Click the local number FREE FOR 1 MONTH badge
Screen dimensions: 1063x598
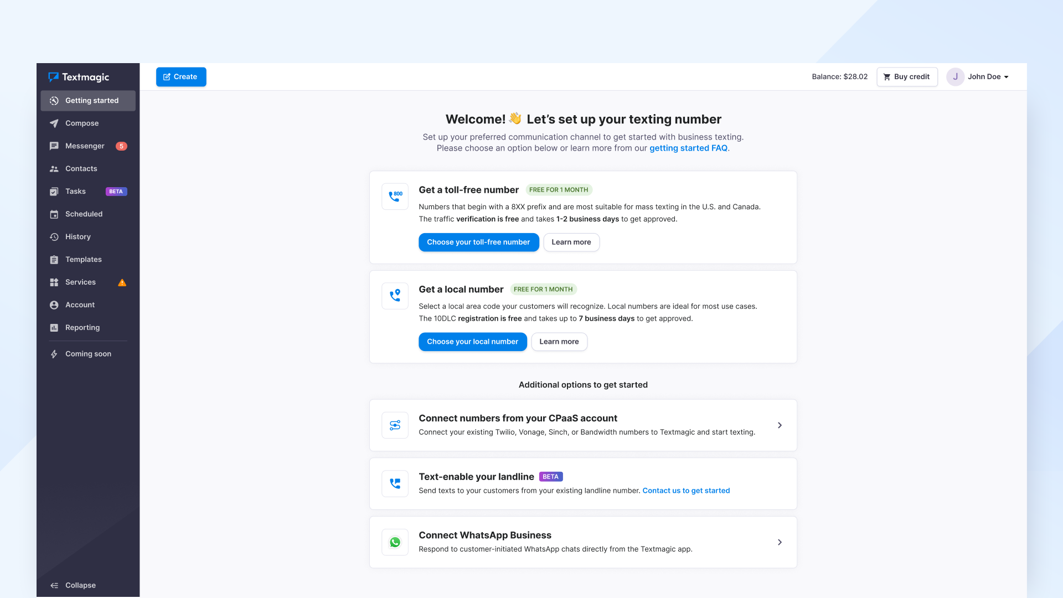(x=543, y=290)
